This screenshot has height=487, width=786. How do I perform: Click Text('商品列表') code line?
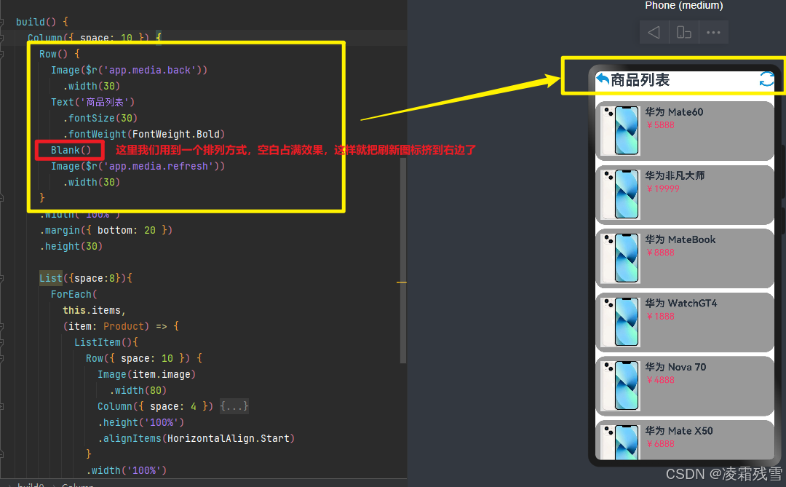point(92,102)
